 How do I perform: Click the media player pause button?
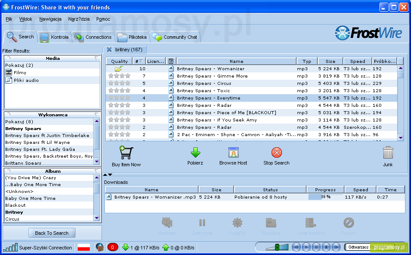tap(316, 247)
